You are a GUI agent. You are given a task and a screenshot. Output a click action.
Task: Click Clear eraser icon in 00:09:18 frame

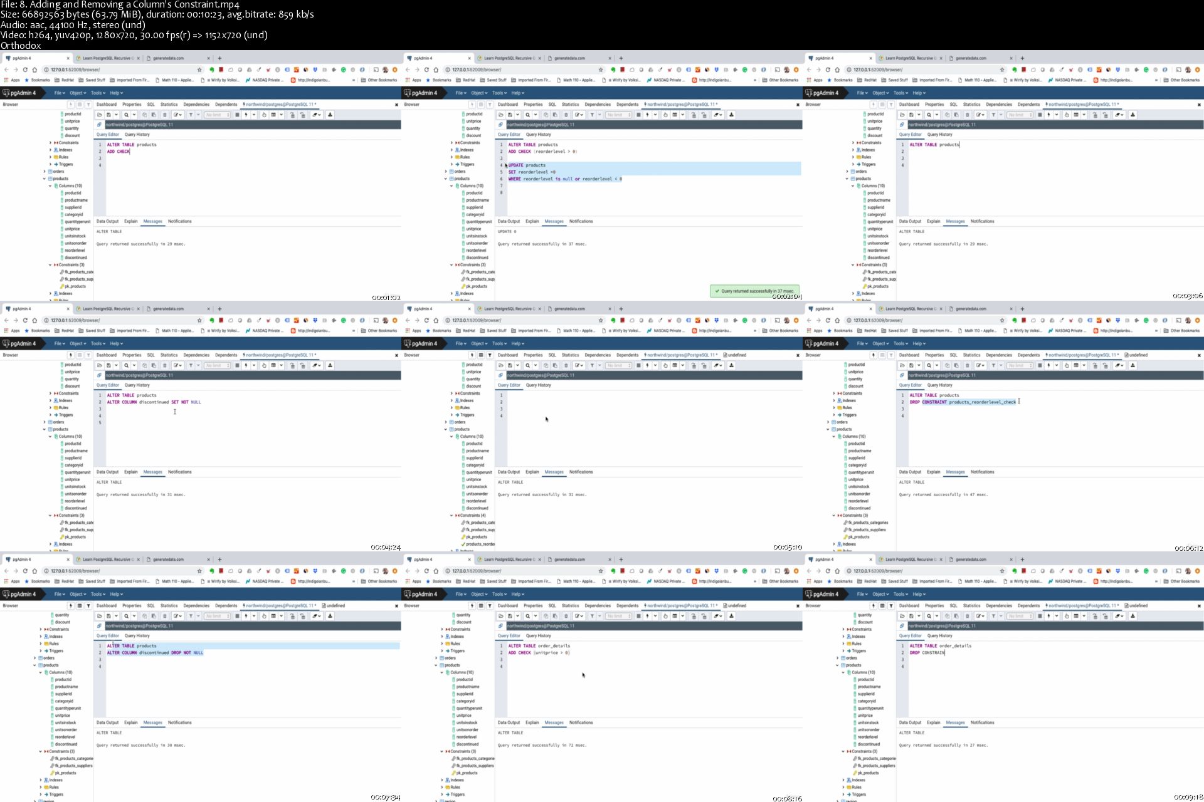point(1119,616)
